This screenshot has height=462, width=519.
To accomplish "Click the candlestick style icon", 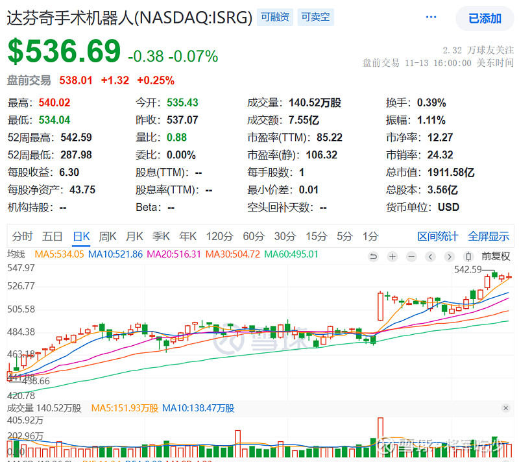I will click(468, 256).
